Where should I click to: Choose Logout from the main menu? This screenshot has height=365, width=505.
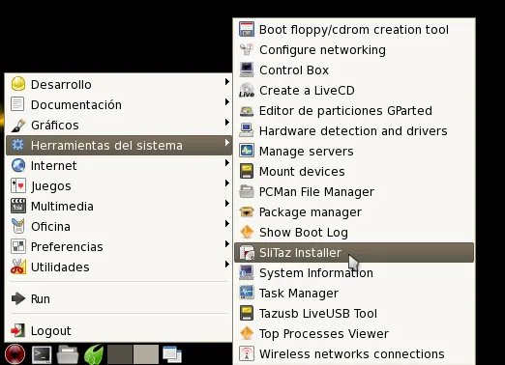coord(119,330)
